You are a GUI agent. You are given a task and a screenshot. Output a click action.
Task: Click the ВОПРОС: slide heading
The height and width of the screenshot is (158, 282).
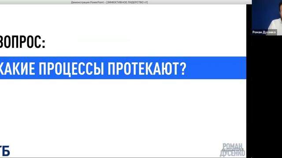coord(22,42)
